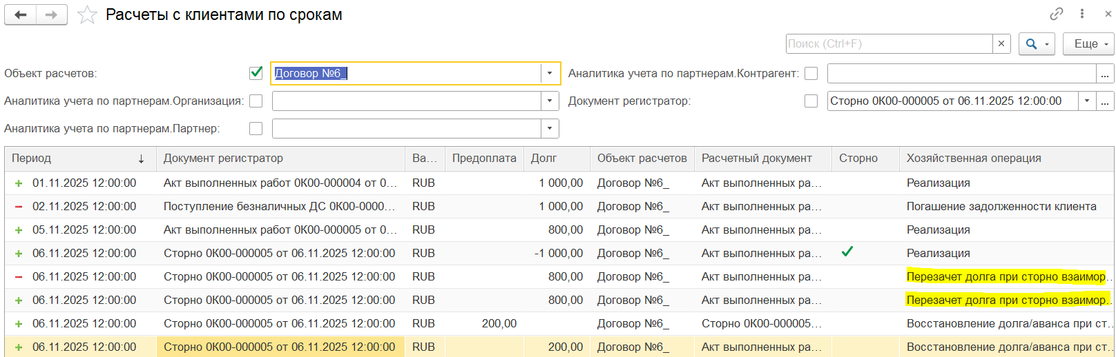
Task: Click the Хозяйственная операция column header
Action: click(x=973, y=158)
